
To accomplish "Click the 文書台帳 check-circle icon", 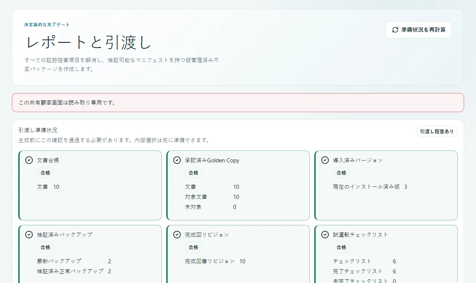I will tap(29, 160).
